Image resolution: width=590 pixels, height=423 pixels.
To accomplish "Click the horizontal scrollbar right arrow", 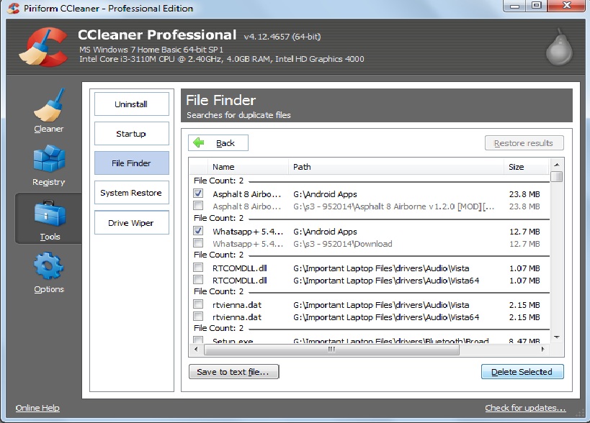I will tap(542, 350).
